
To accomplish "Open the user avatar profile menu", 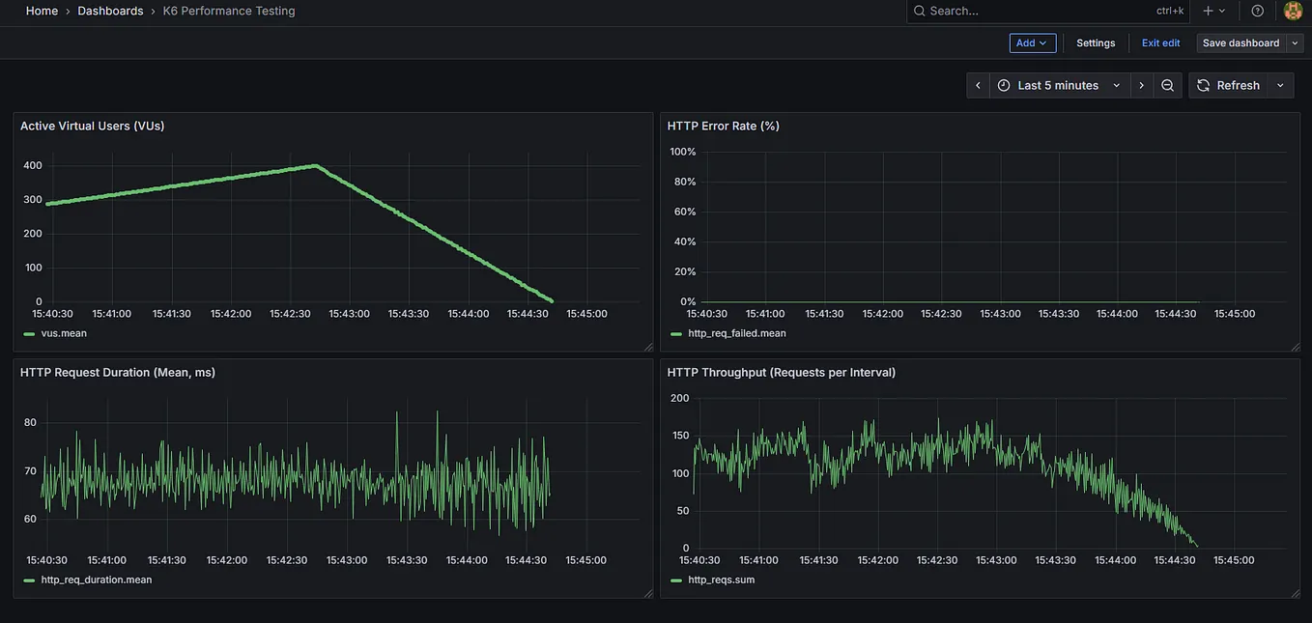I will click(x=1293, y=11).
